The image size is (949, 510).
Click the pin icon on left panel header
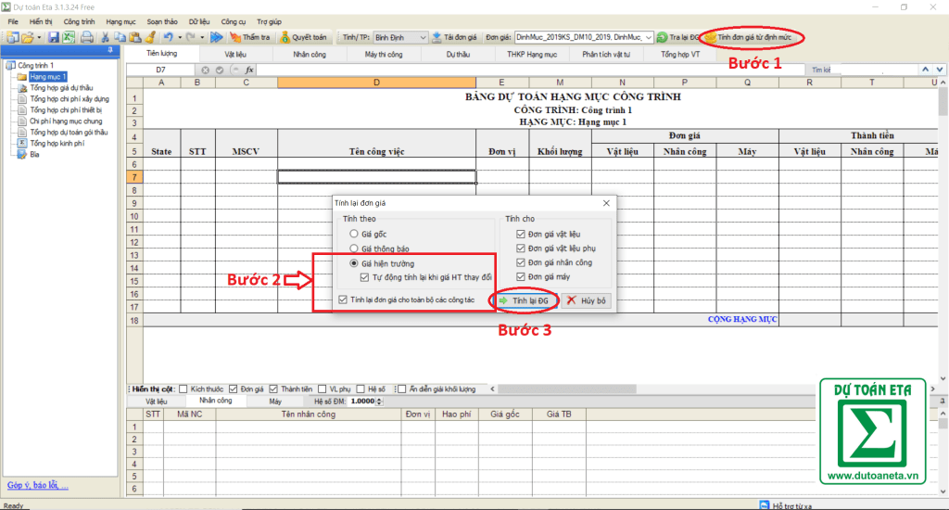pyautogui.click(x=110, y=50)
